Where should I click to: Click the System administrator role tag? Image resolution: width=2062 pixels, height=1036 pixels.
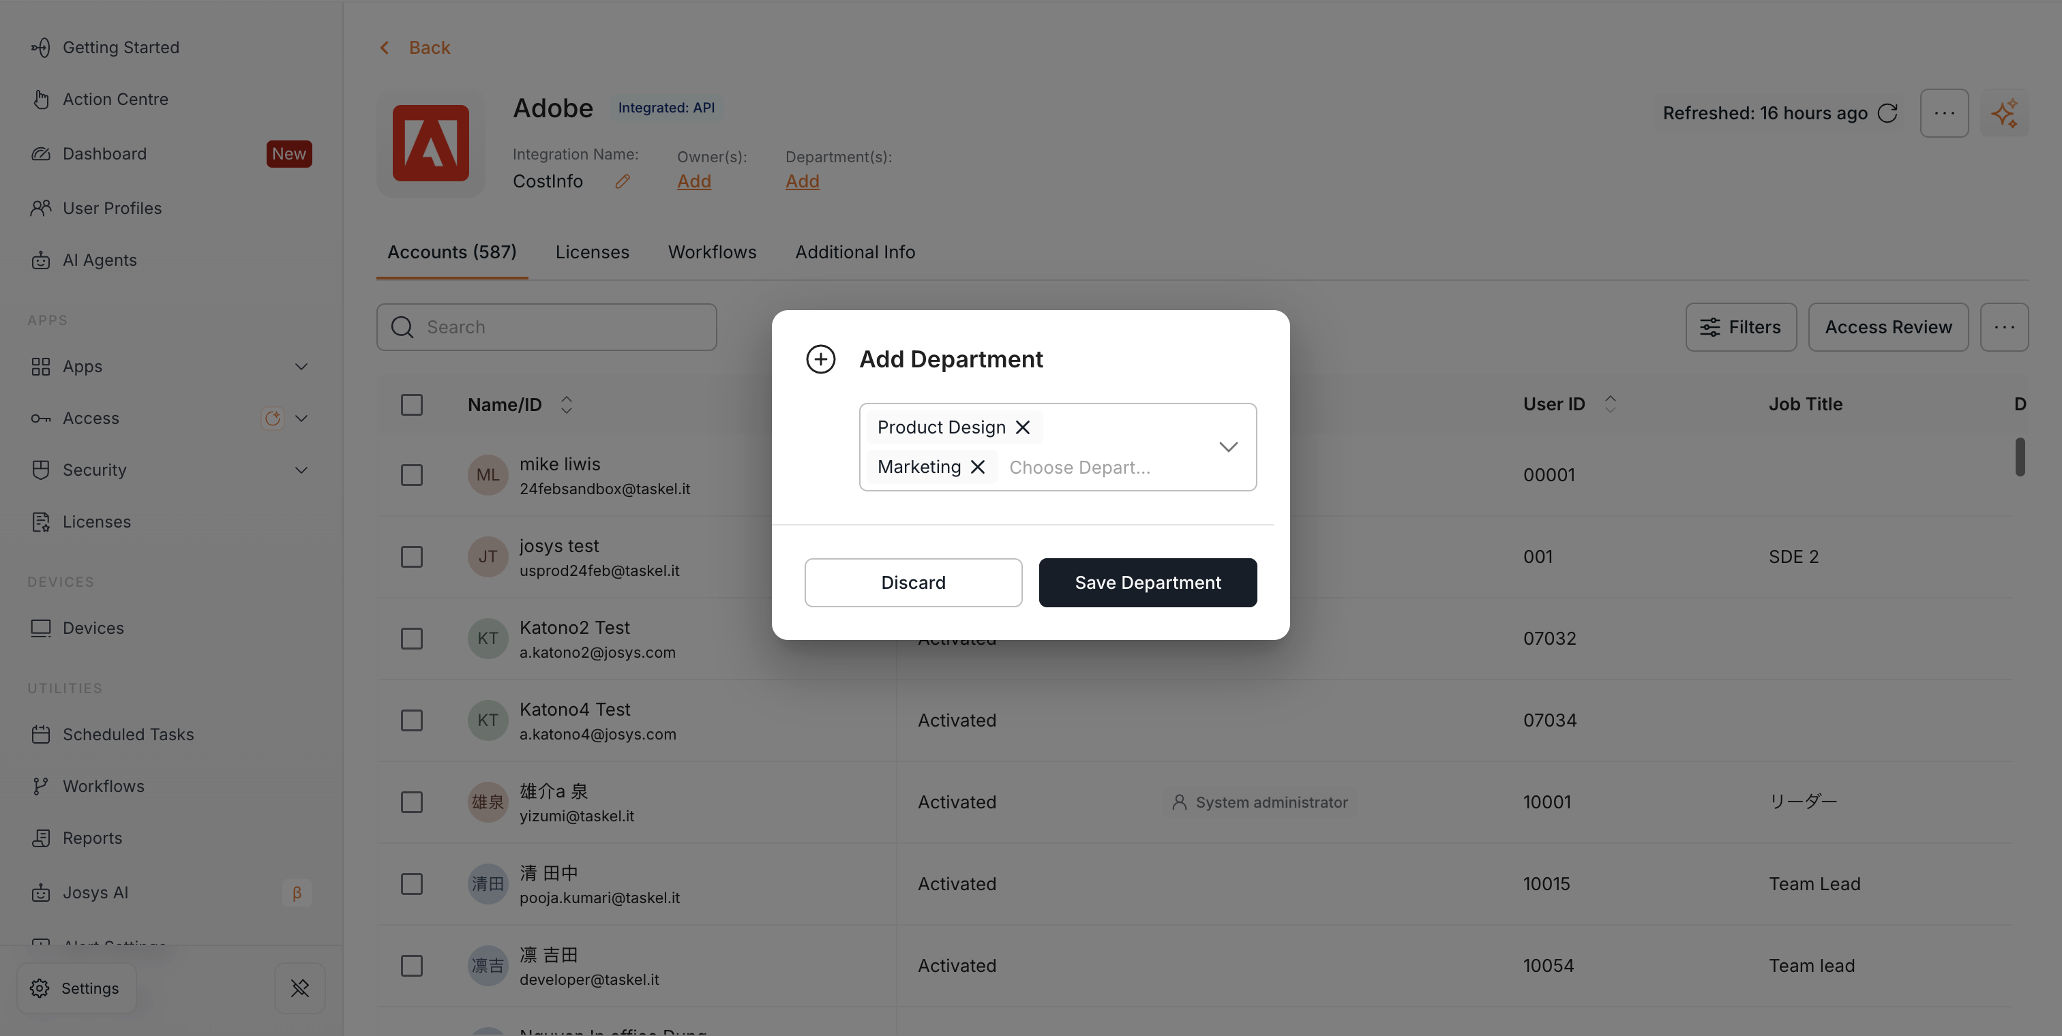click(x=1260, y=802)
